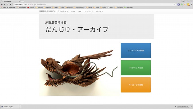This screenshot has height=109, width=193.
Task: Open the Weber bookmark folder
Action: click(x=103, y=7)
